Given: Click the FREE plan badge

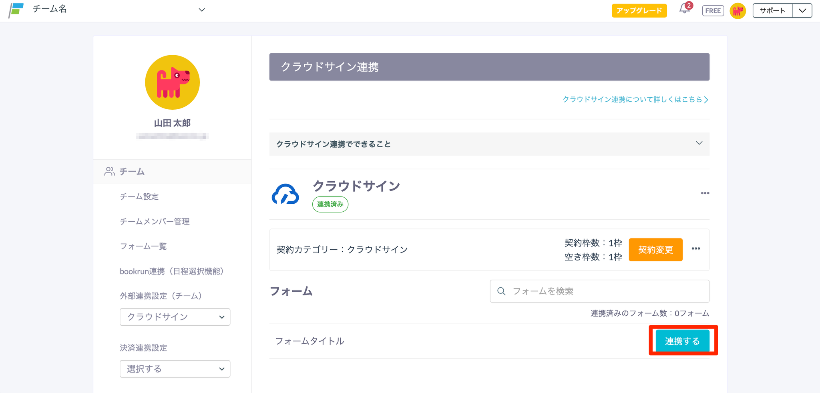Looking at the screenshot, I should coord(713,11).
